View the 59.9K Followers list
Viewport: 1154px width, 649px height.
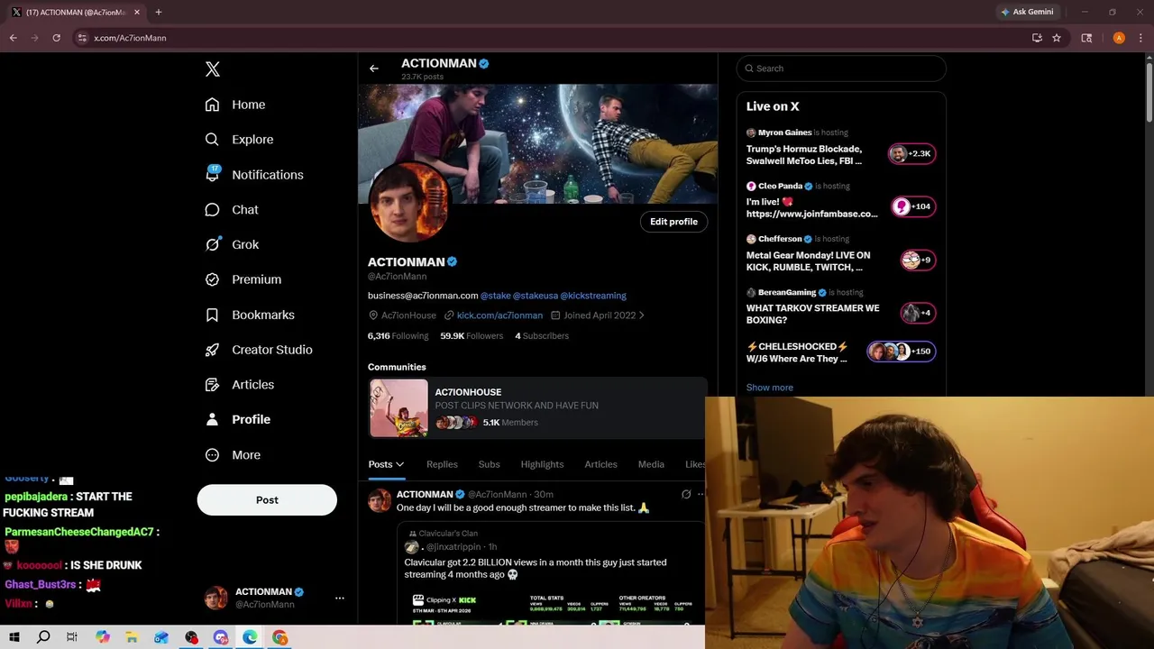click(472, 336)
